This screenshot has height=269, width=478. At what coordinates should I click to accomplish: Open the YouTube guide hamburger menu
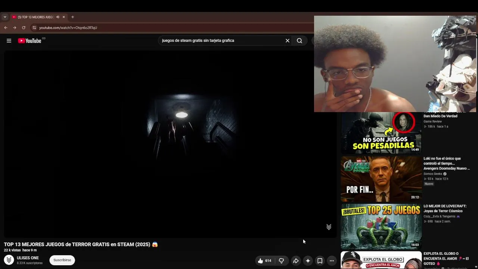click(9, 41)
